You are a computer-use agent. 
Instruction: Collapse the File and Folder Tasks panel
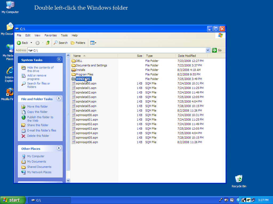pos(59,99)
